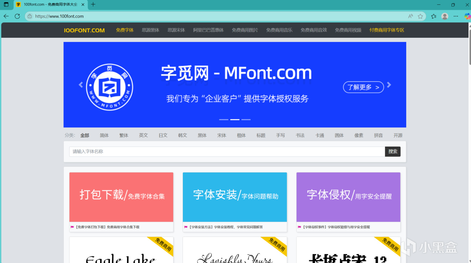Image resolution: width=471 pixels, height=263 pixels.
Task: Open the 思源黑体 nav item
Action: (x=150, y=30)
